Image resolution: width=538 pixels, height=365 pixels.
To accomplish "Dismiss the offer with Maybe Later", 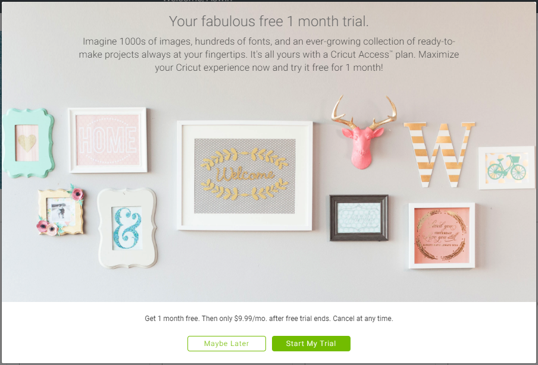I will point(227,344).
